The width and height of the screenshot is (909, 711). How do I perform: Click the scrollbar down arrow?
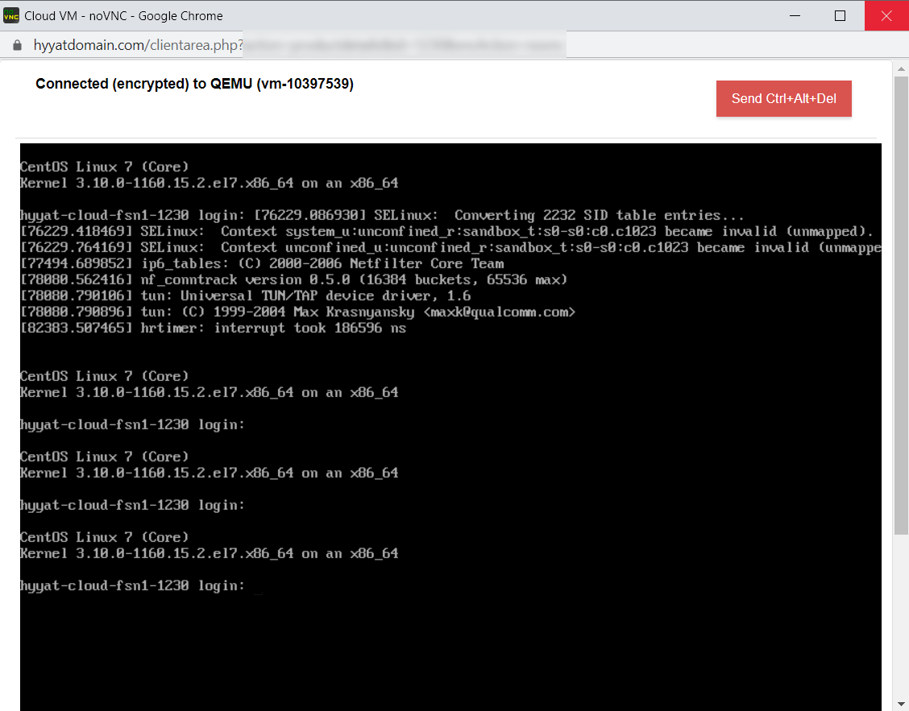click(x=901, y=704)
